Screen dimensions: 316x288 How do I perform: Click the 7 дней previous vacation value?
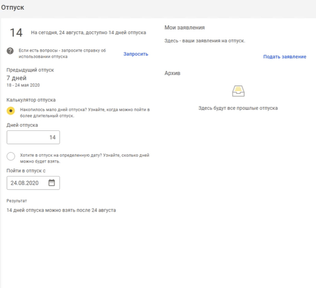(x=16, y=78)
